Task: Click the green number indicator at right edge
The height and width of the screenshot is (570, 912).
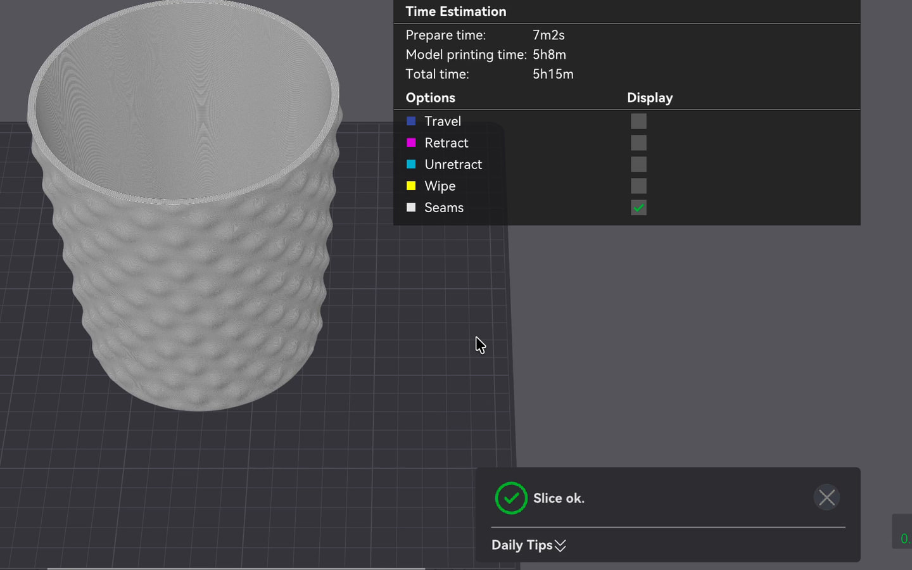Action: pos(904,539)
